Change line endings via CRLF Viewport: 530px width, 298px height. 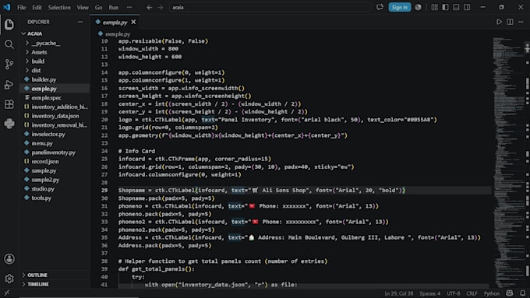coord(472,293)
